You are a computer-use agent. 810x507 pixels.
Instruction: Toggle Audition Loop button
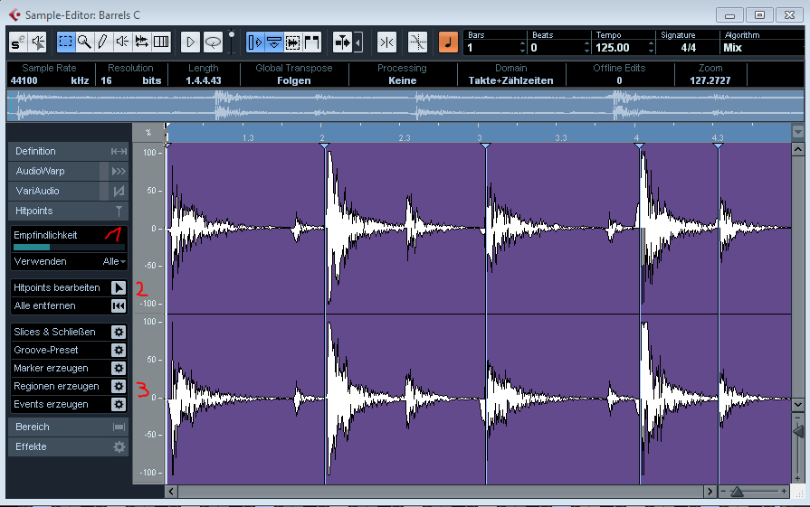pyautogui.click(x=213, y=42)
